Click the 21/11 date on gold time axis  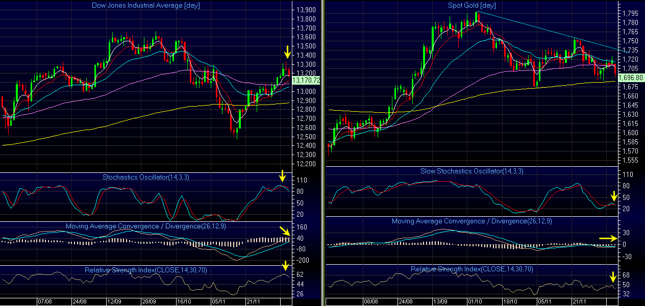pyautogui.click(x=579, y=301)
